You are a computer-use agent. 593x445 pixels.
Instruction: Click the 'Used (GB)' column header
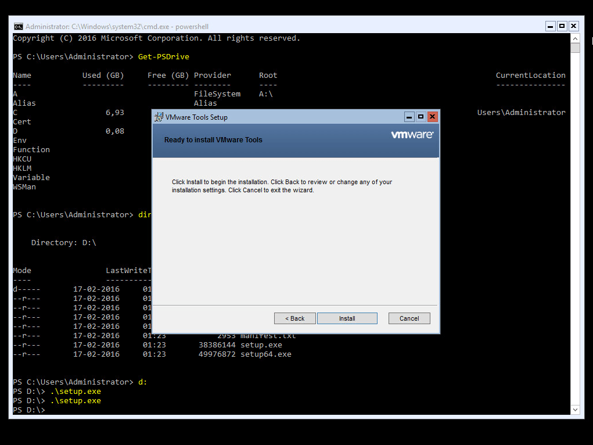[x=103, y=76]
